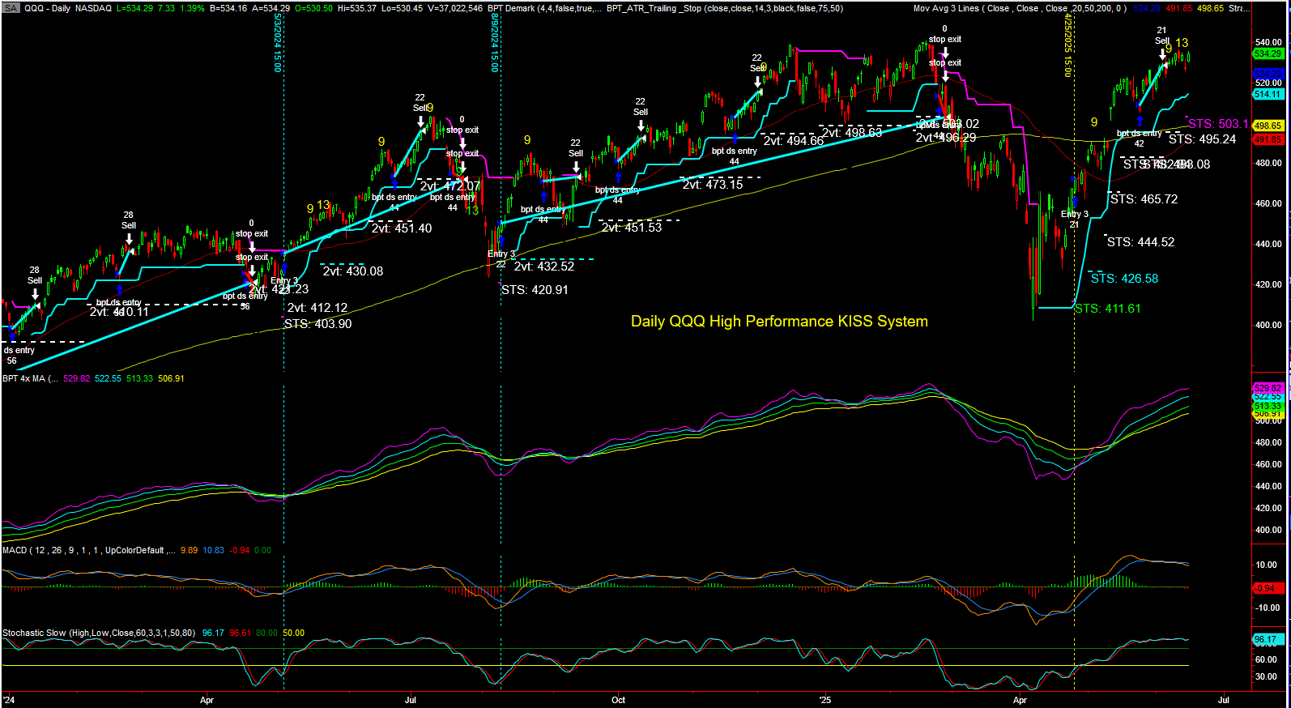Click the yellow 498.65 price tag on the axis
1291x708 pixels.
(1268, 126)
